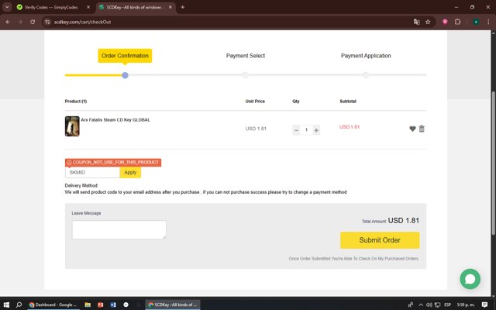Screen dimensions: 496x310
Task: Click the page vertical scrollbar
Action: click(493, 164)
